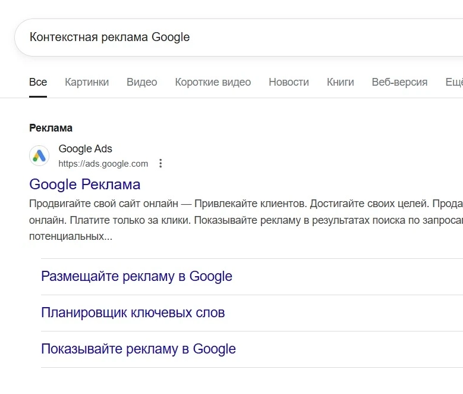The image size is (463, 394).
Task: Switch to the Новости tab
Action: (x=289, y=82)
